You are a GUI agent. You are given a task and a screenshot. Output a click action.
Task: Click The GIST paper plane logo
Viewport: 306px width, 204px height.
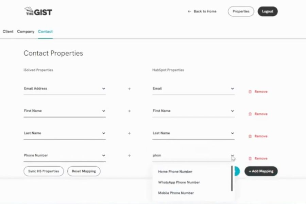(38, 11)
